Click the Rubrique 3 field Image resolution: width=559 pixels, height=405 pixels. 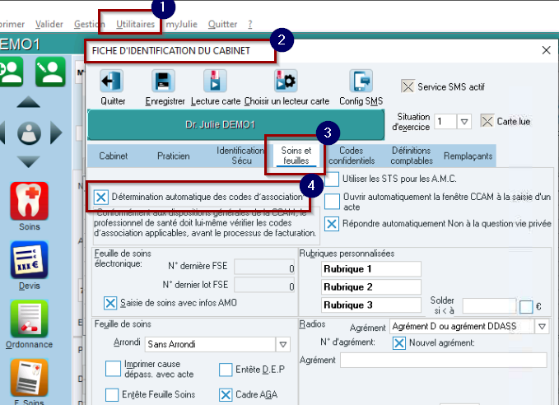[x=370, y=305]
